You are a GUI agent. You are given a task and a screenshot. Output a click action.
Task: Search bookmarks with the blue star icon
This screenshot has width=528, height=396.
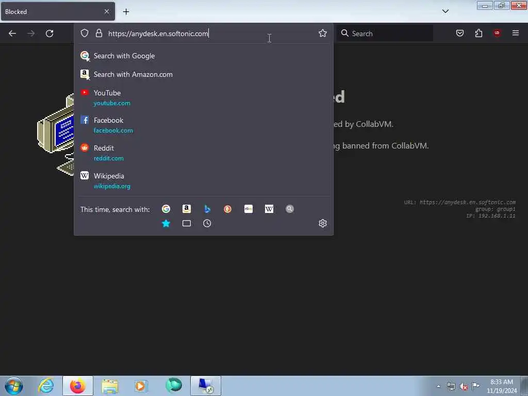(166, 223)
